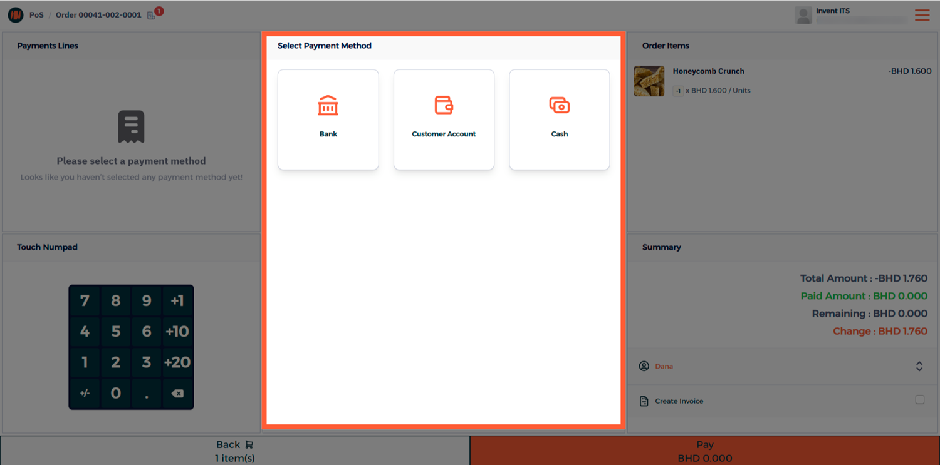
Task: Click the Back button
Action: 235,451
